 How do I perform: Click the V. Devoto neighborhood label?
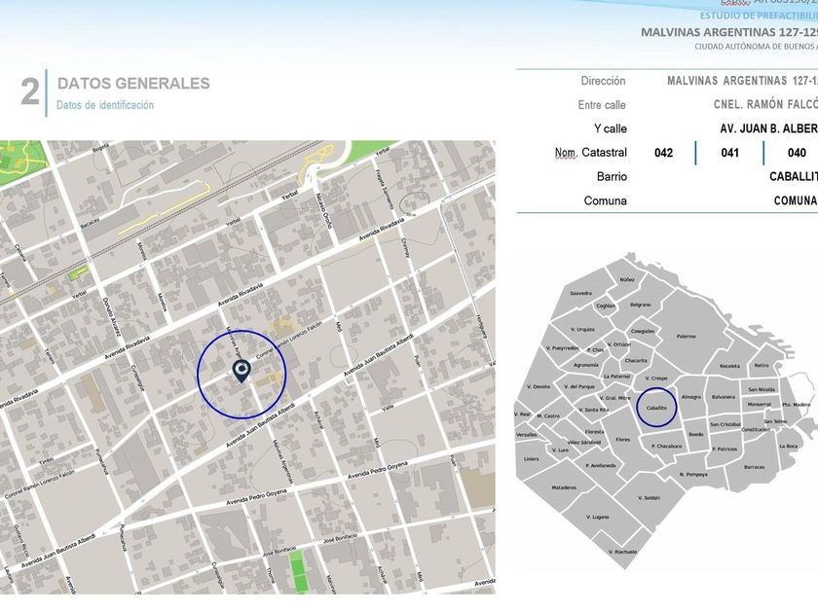(539, 387)
